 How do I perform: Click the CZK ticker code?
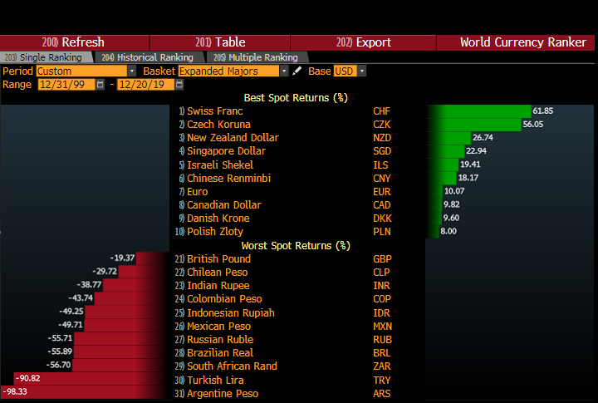click(382, 125)
